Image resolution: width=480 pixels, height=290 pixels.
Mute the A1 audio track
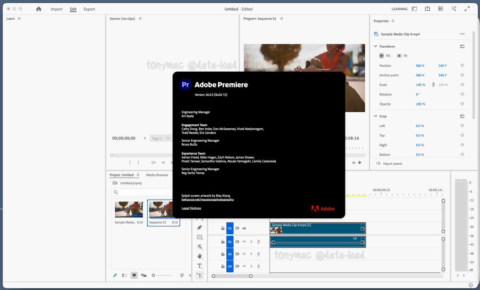coord(244,242)
